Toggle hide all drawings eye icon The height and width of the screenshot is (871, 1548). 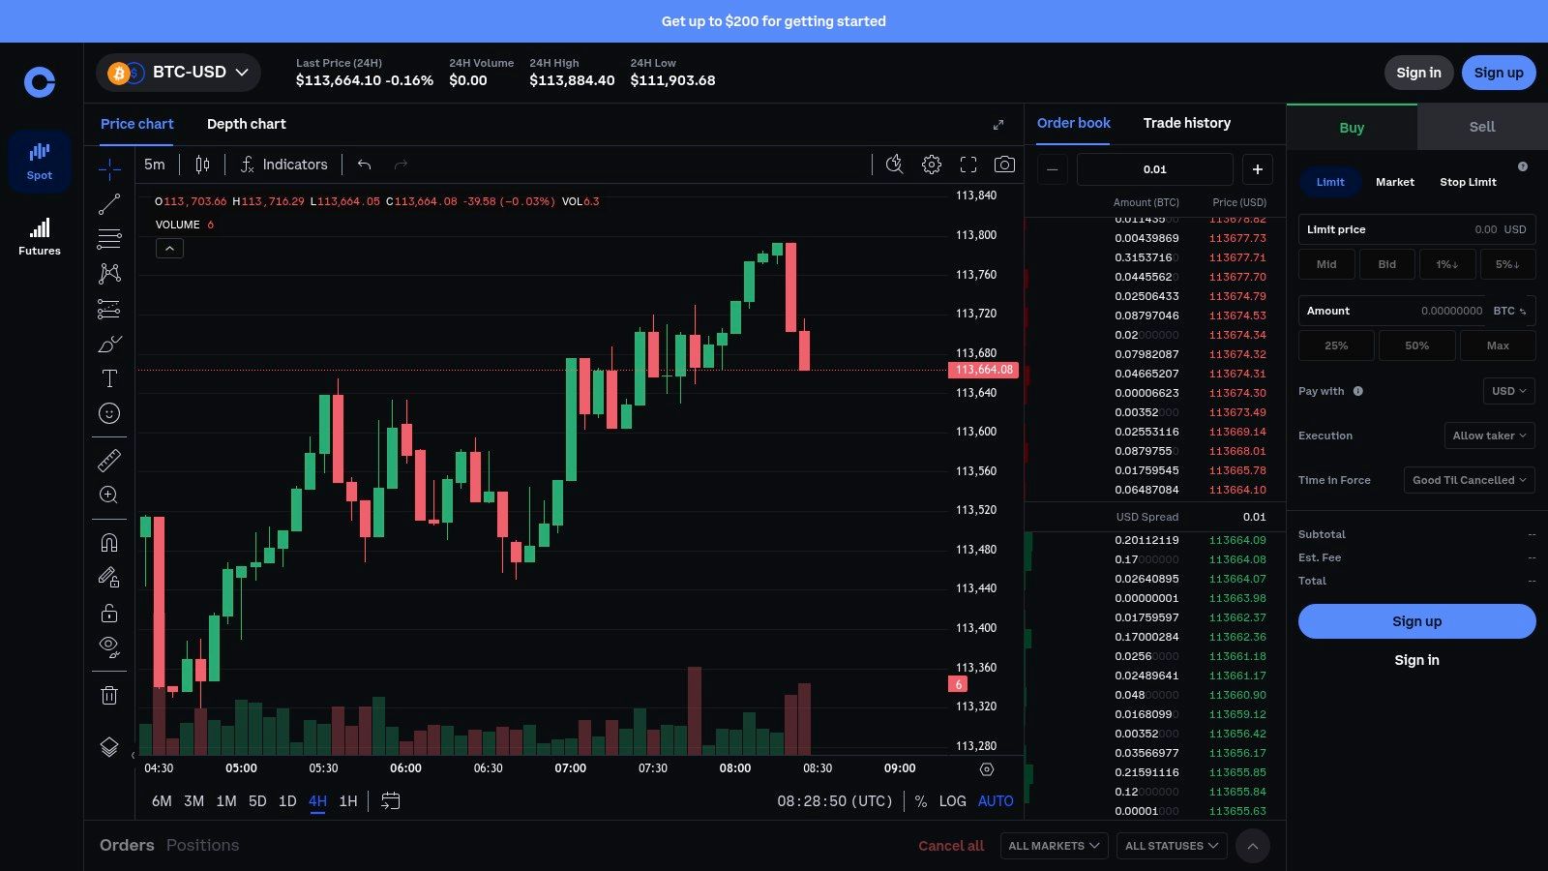(x=109, y=647)
